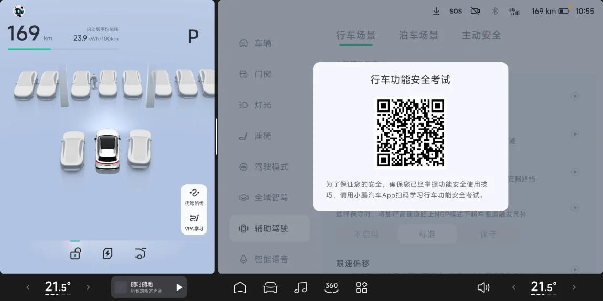Play the second feature tutorial video
The image size is (603, 301).
(x=575, y=134)
